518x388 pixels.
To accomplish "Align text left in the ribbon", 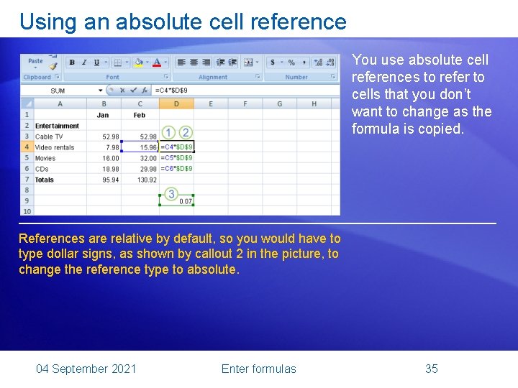I will point(181,63).
